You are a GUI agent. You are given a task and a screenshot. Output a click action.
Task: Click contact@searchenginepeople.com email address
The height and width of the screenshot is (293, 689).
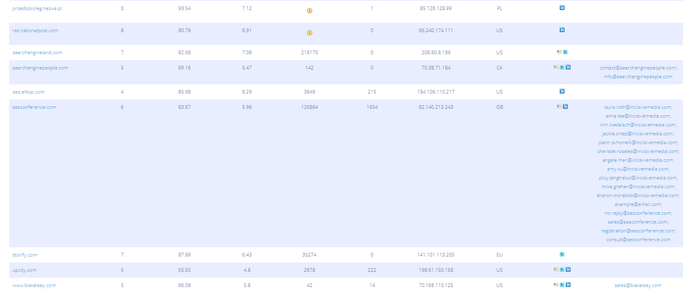pyautogui.click(x=638, y=68)
